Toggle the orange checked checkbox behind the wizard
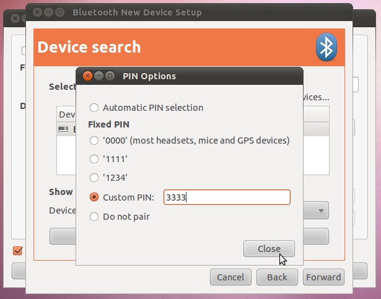This screenshot has height=299, width=381. [17, 251]
